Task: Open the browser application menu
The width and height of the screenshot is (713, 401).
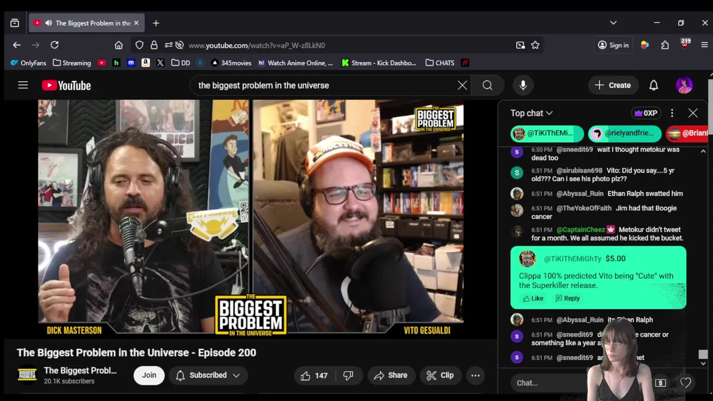Action: [x=704, y=45]
